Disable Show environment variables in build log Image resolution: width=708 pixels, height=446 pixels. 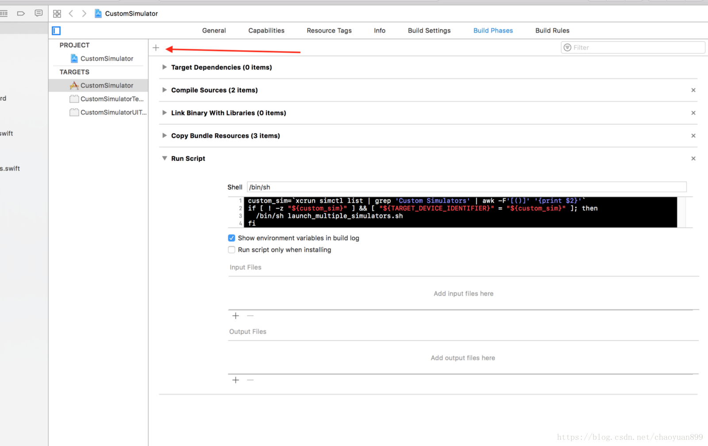pyautogui.click(x=231, y=238)
